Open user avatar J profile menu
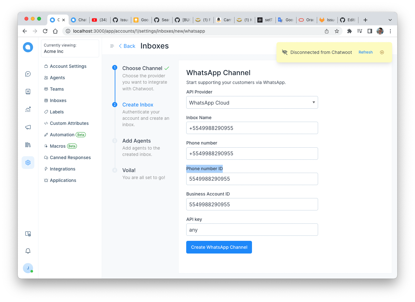Image resolution: width=415 pixels, height=302 pixels. coord(28,268)
